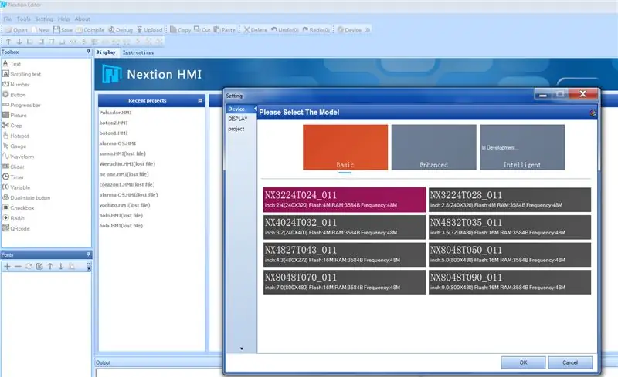The width and height of the screenshot is (618, 377).
Task: Select the Dual-state button component
Action: 26,197
